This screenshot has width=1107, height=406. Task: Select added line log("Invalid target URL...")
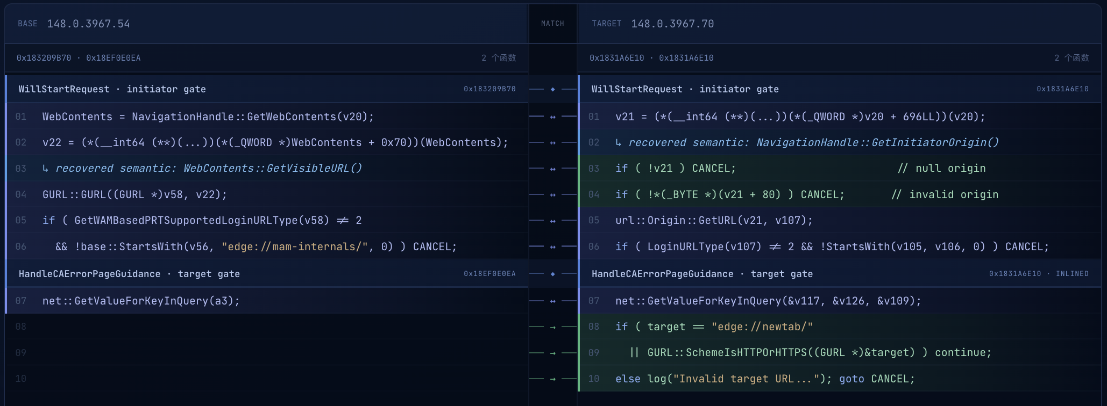[840, 379]
